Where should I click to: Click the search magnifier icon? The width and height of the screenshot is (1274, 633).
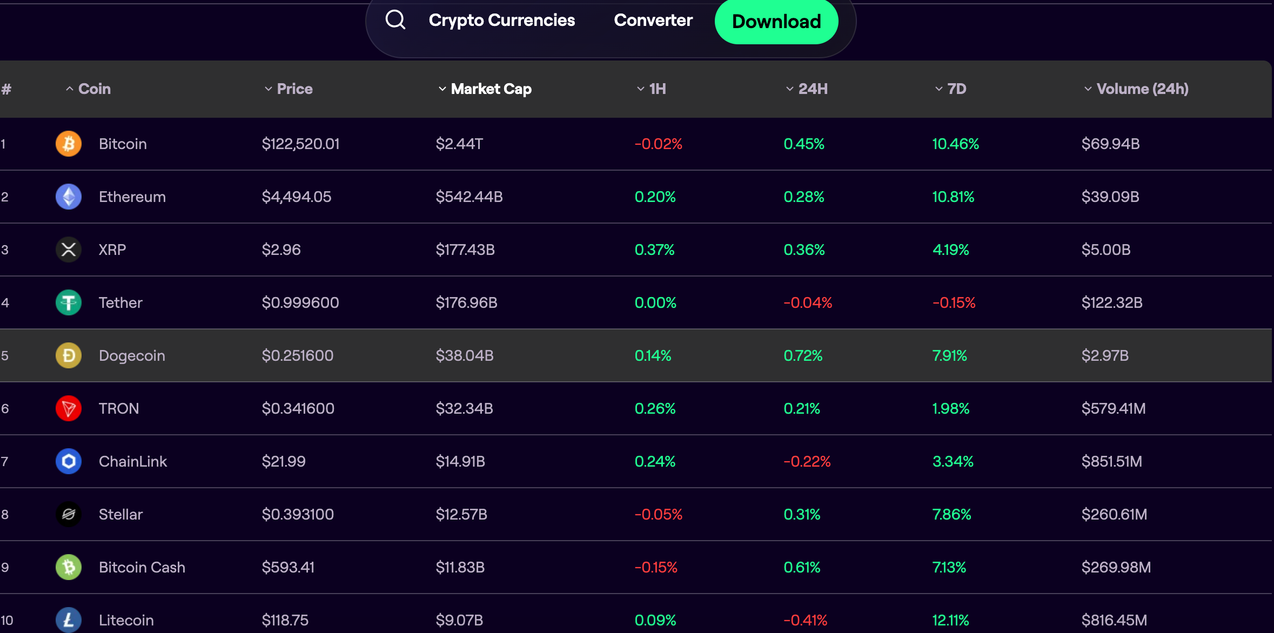point(395,20)
